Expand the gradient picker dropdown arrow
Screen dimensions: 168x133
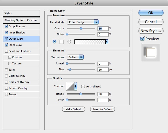coord(107,42)
